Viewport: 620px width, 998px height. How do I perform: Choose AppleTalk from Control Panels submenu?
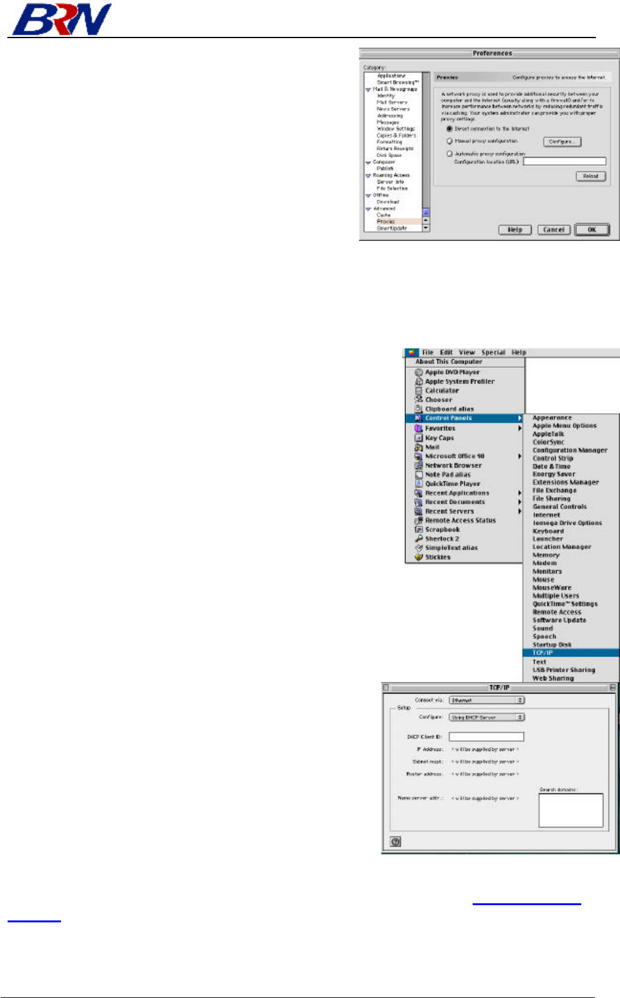[x=548, y=434]
